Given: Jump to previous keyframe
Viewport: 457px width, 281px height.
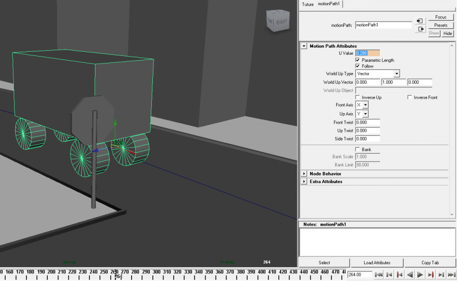Looking at the screenshot, I should (399, 275).
